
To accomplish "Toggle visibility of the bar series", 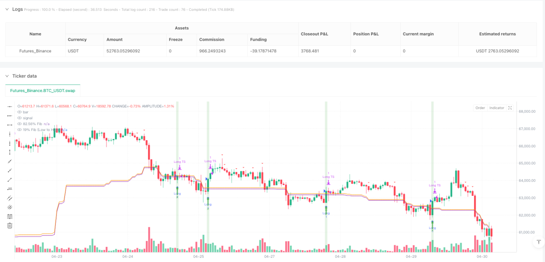I will pyautogui.click(x=19, y=112).
